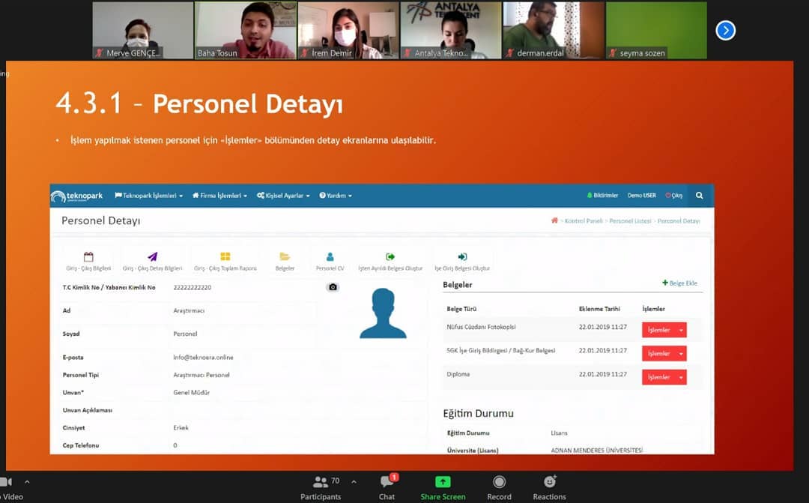Open the Giriş - Çıkış Bilgileri calendar icon

(x=88, y=257)
